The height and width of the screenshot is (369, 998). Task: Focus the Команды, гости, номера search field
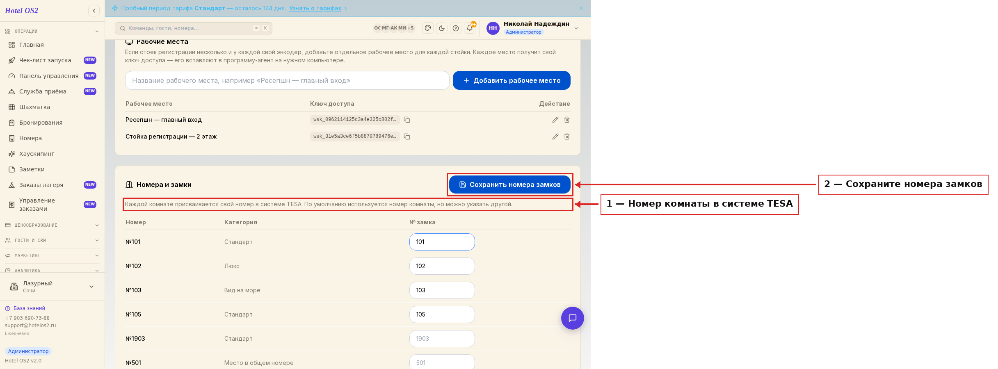click(194, 28)
